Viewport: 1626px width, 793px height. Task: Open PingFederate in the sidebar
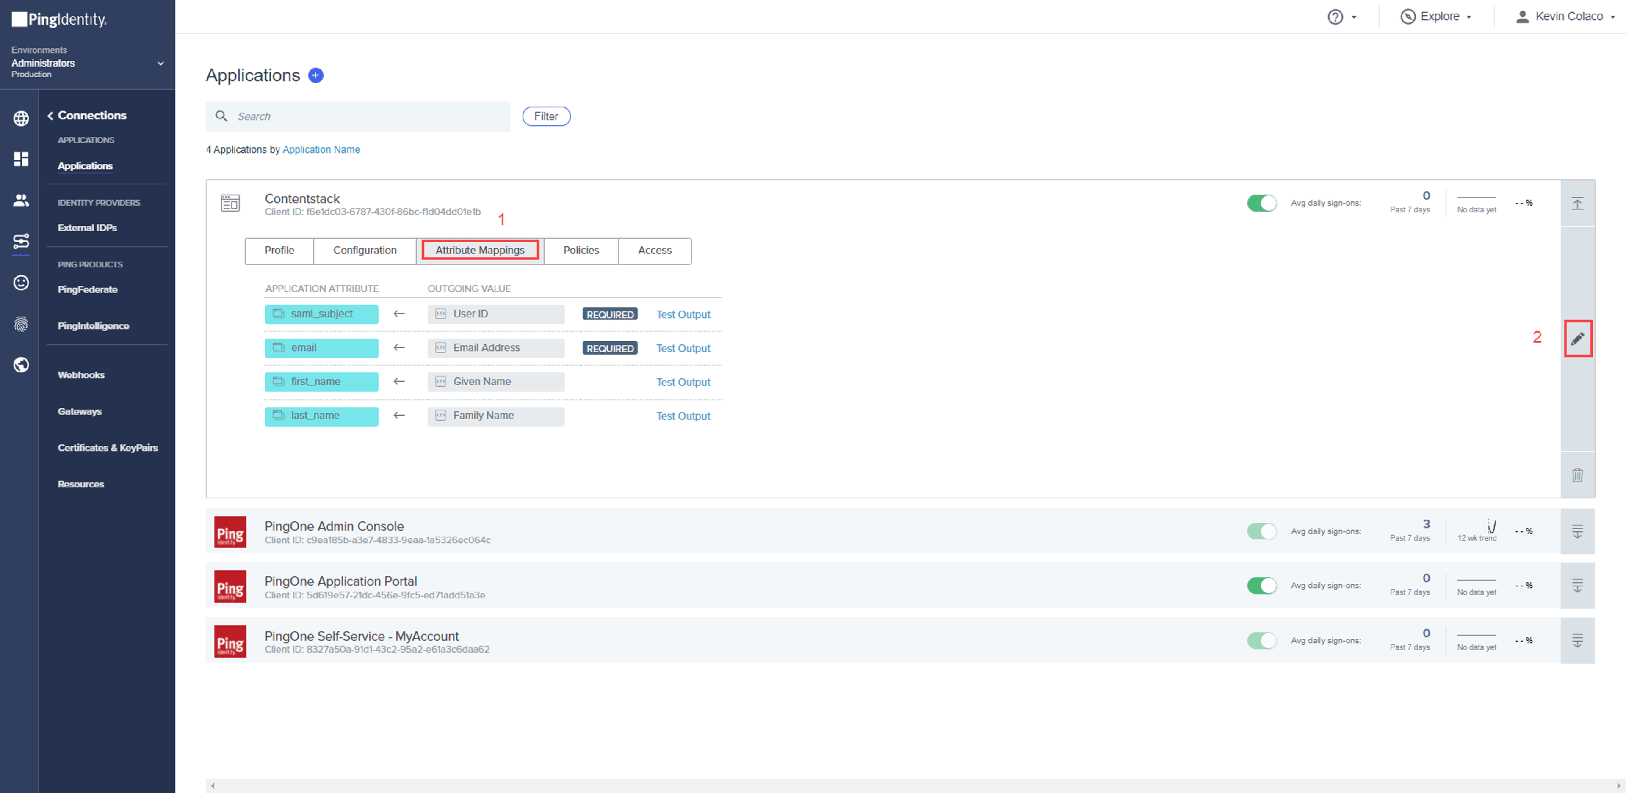88,289
